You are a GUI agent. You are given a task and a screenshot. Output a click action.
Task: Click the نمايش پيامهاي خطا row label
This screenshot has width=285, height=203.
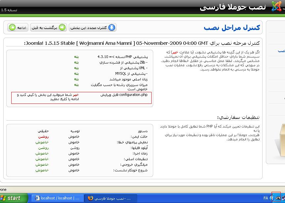[132, 142]
